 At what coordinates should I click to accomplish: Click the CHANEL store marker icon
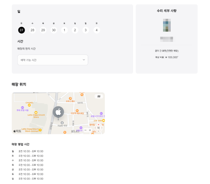(x=30, y=105)
